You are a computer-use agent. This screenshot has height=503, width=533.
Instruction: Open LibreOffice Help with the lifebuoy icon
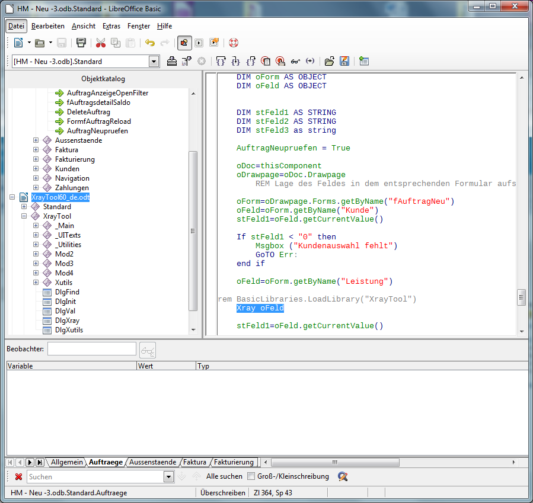[x=234, y=42]
